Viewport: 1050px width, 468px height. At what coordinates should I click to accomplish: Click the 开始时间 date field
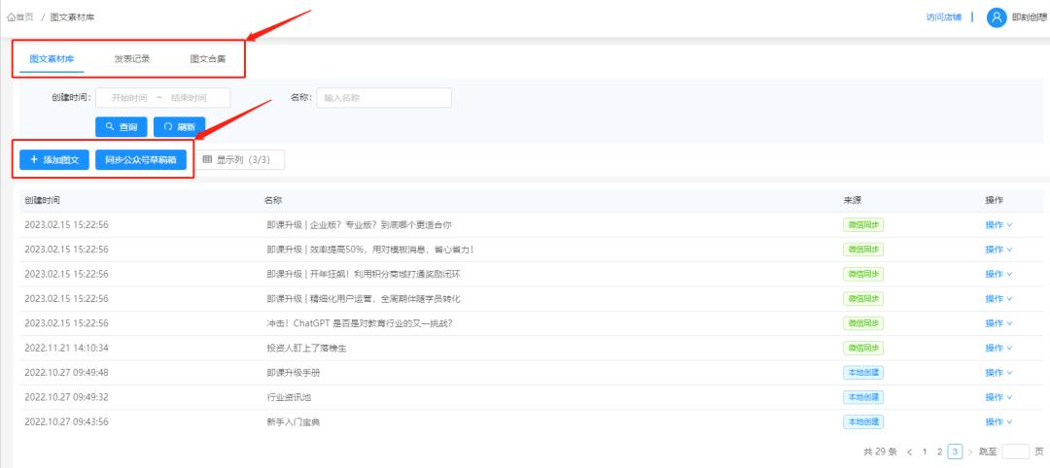129,98
